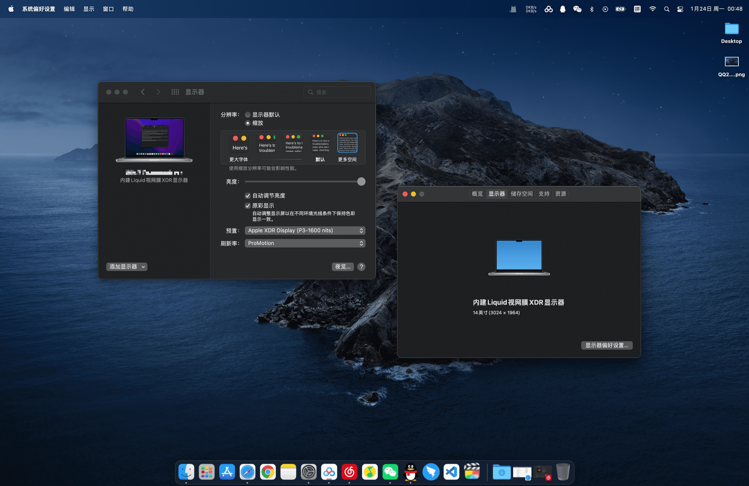This screenshot has width=749, height=486.
Task: Open the Trash in the Dock
Action: pos(563,472)
